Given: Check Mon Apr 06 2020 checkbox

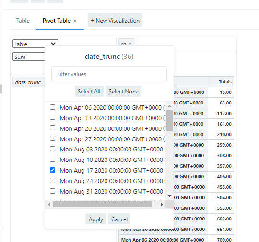Looking at the screenshot, I should tap(53, 107).
